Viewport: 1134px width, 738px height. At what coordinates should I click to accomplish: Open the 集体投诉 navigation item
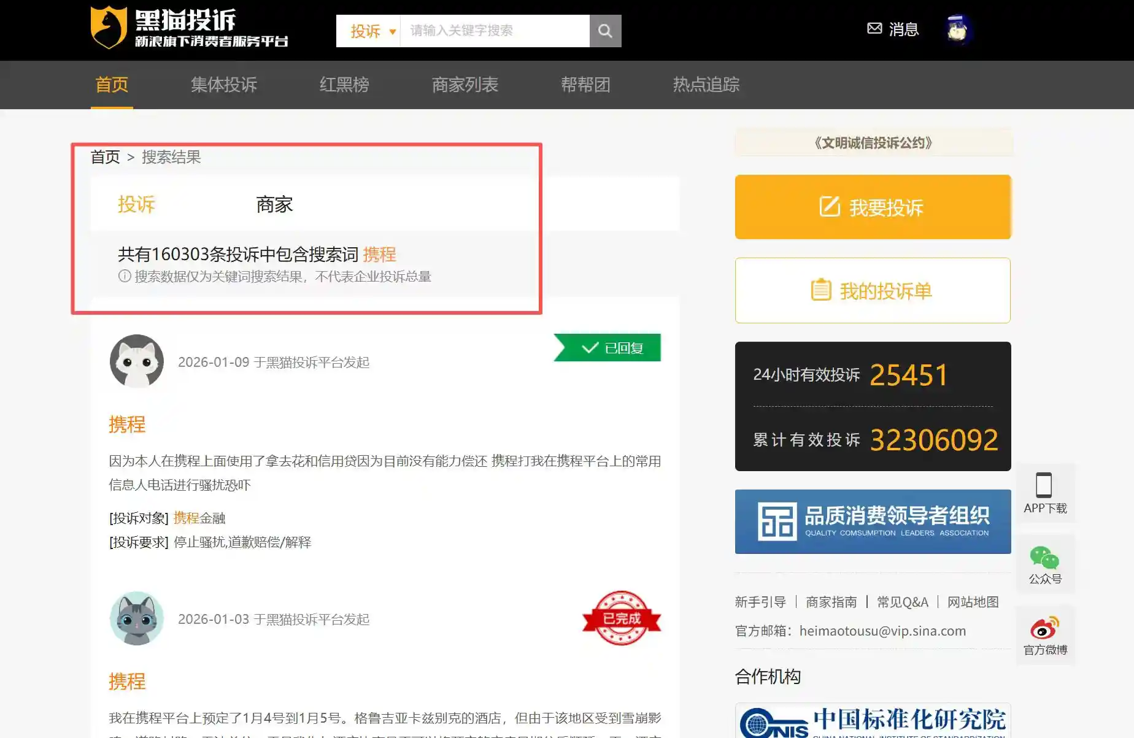click(x=223, y=85)
